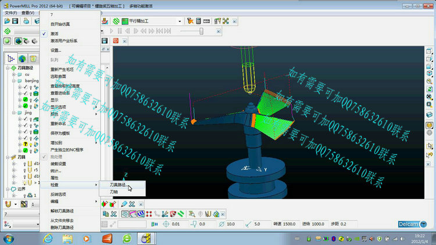Open Windows Start menu orb
436x245 pixels.
click(9, 239)
